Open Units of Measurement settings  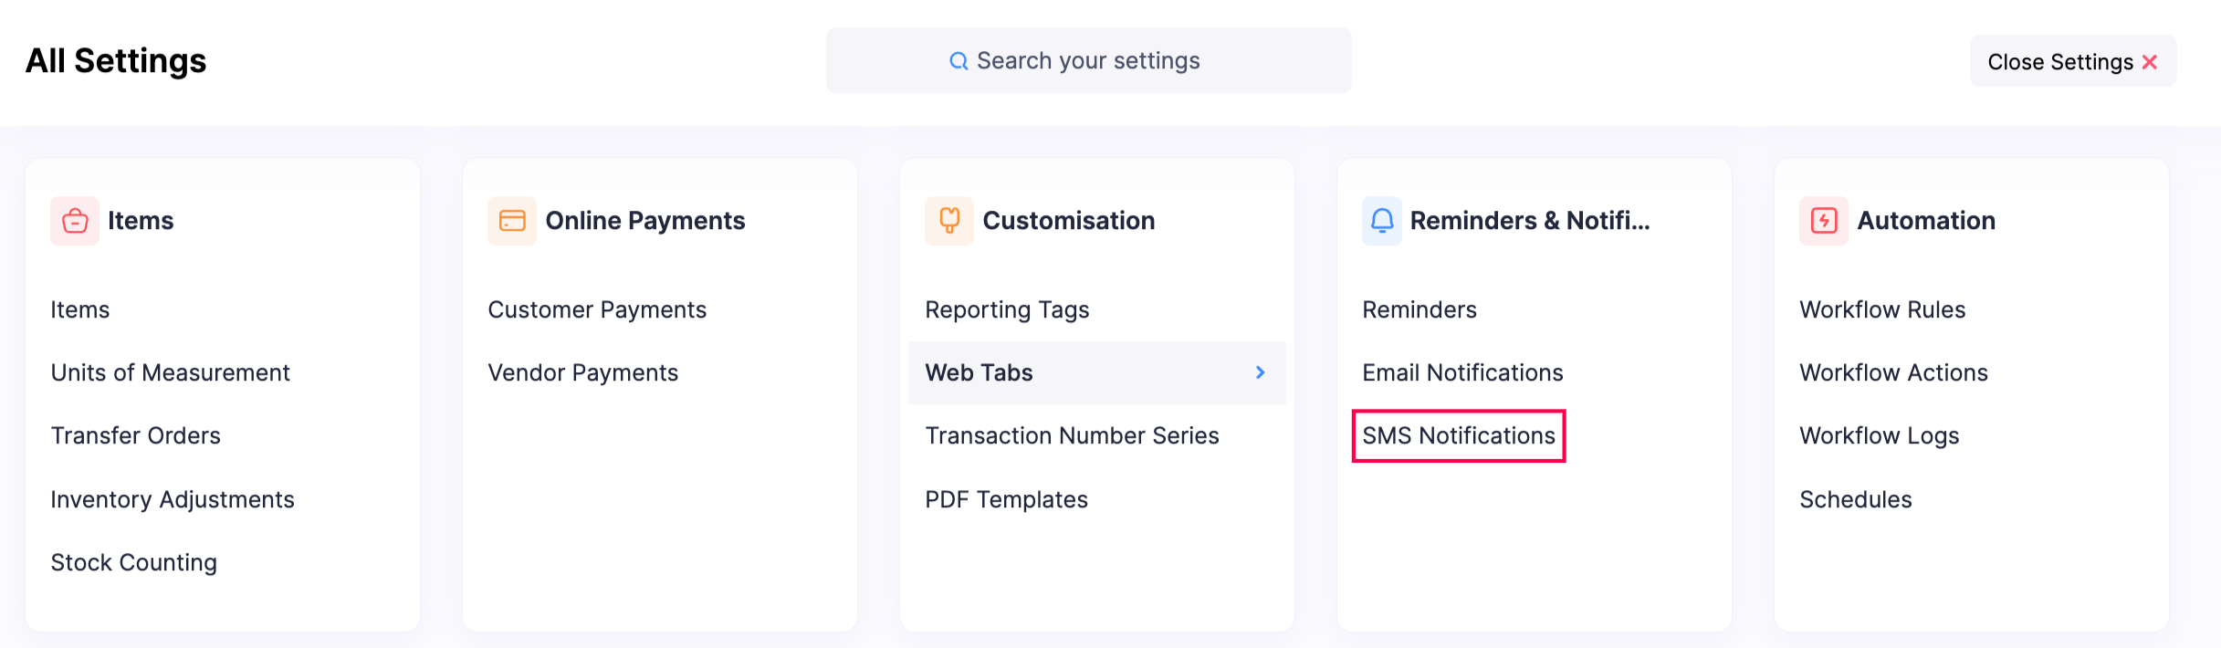point(170,372)
